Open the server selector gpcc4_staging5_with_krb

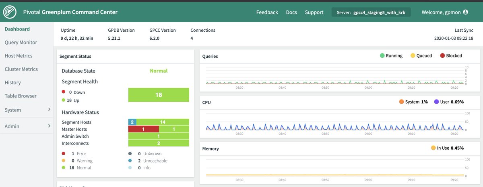371,12
